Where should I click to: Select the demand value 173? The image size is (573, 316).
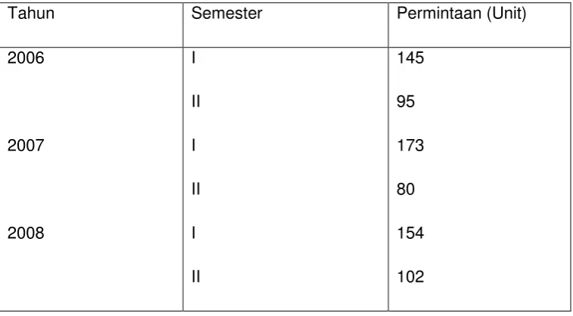[x=410, y=146]
